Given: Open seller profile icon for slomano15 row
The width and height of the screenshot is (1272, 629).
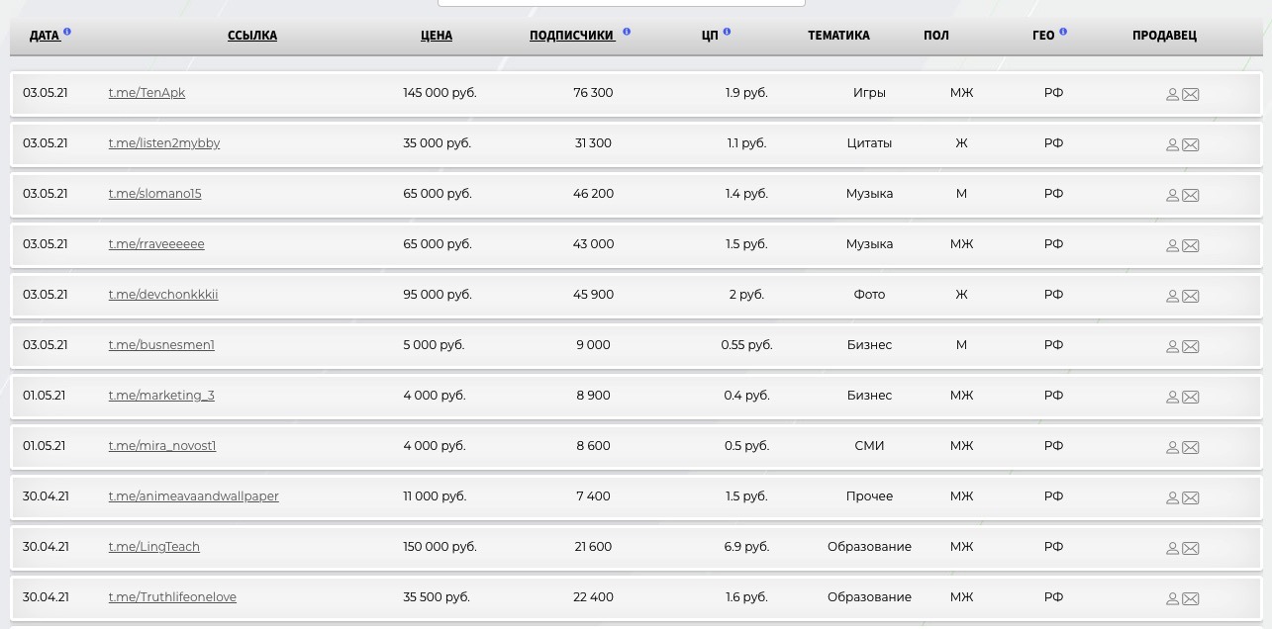Looking at the screenshot, I should tap(1172, 195).
